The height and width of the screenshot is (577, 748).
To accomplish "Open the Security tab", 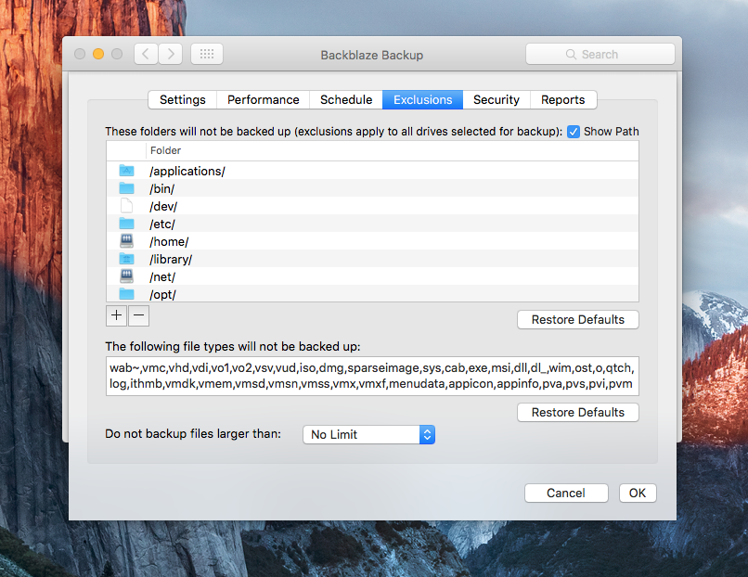I will [497, 99].
